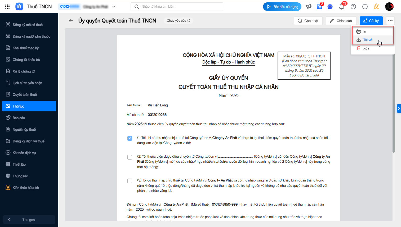
Task: Open Người nộp thuế in sidebar
Action: point(29,129)
